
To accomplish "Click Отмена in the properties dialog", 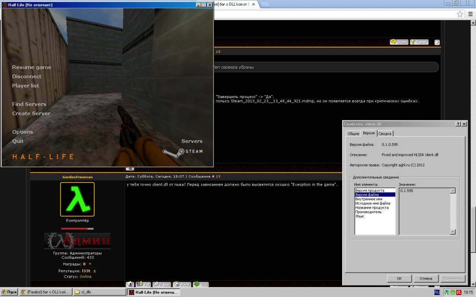I will click(x=426, y=278).
